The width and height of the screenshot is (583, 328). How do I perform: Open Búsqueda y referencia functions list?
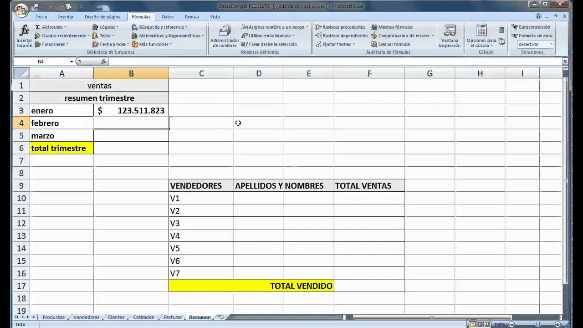(x=159, y=27)
